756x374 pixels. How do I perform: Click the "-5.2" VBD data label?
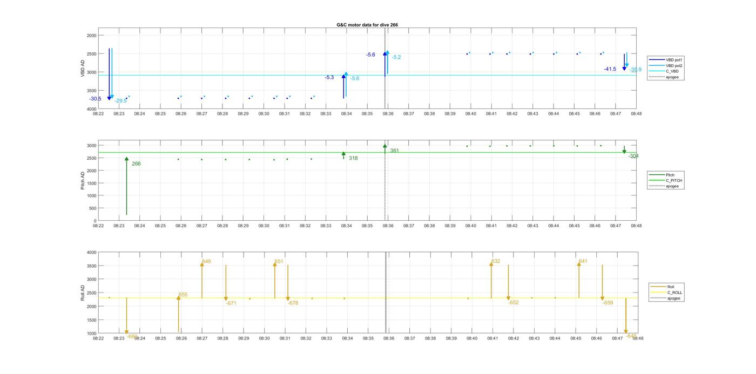[396, 57]
